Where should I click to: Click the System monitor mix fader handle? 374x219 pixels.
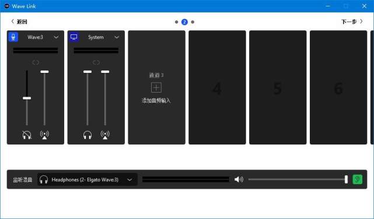click(x=88, y=72)
